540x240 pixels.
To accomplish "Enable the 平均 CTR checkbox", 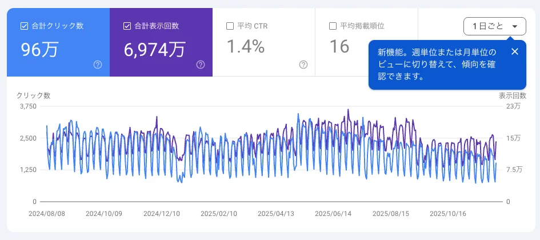I will [x=230, y=26].
